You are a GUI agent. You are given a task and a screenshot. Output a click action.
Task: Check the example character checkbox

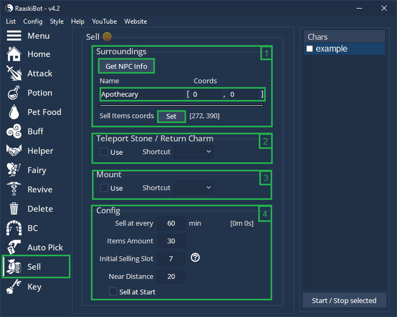[309, 49]
